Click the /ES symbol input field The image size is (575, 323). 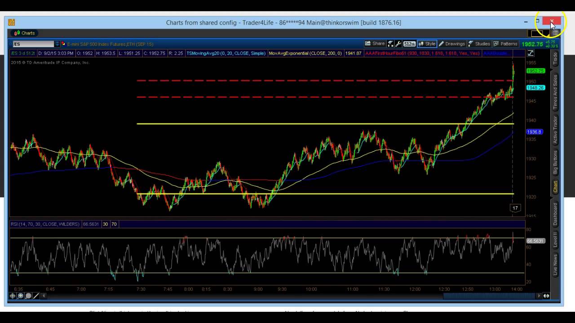[33, 44]
